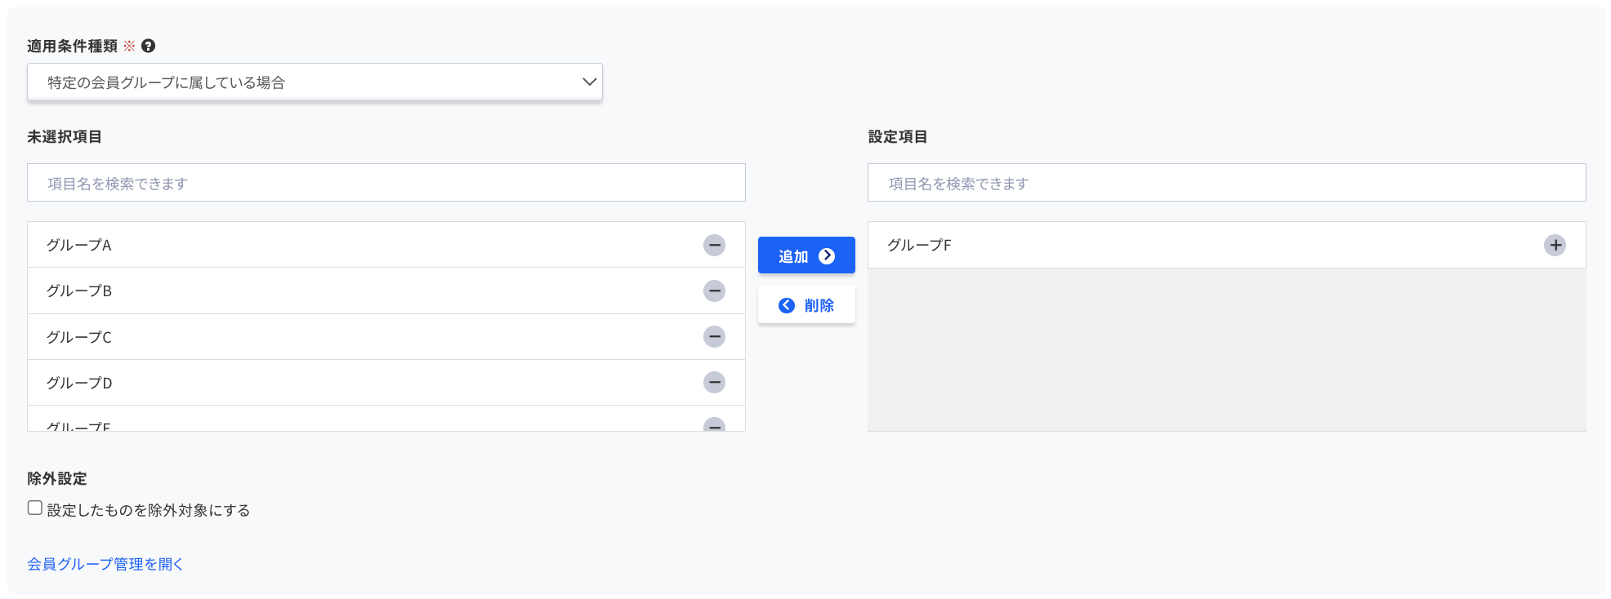Click the 未選択項目 search field

(386, 183)
